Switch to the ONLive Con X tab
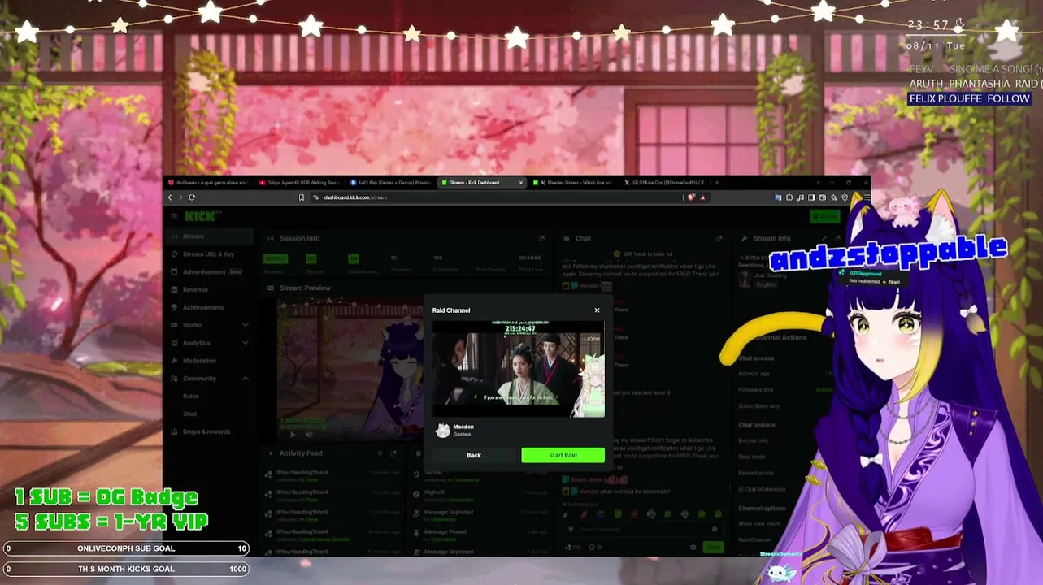 (x=664, y=183)
